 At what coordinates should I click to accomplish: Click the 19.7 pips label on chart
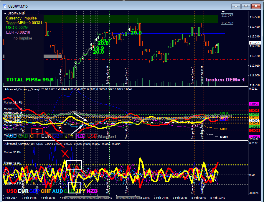pos(105,40)
